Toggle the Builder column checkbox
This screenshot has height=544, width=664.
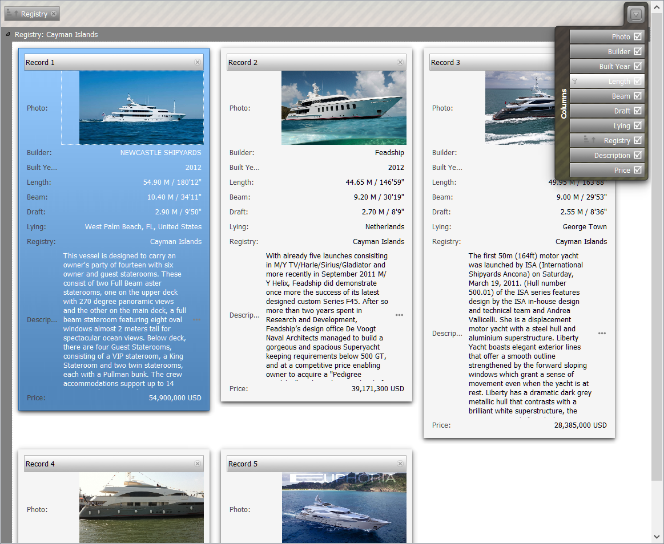[x=638, y=51]
